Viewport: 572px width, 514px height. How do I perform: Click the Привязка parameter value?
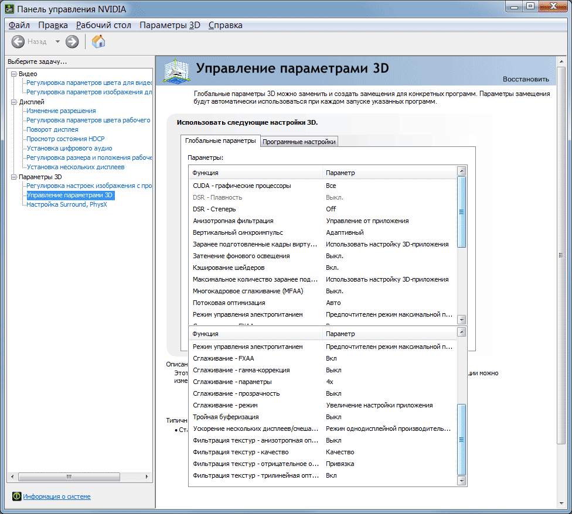pos(340,464)
